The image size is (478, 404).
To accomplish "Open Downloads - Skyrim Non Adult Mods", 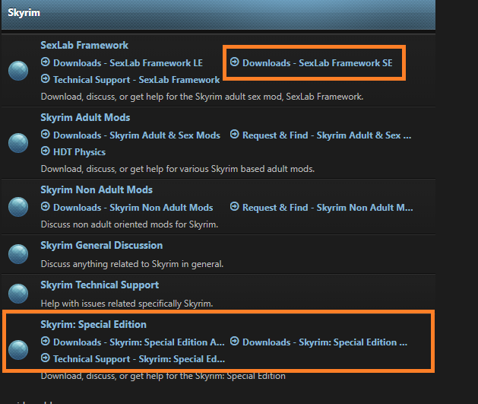I will [x=133, y=208].
